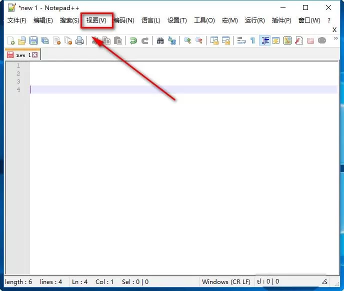Open the 编码(N) menu
The width and height of the screenshot is (344, 291).
tap(124, 20)
